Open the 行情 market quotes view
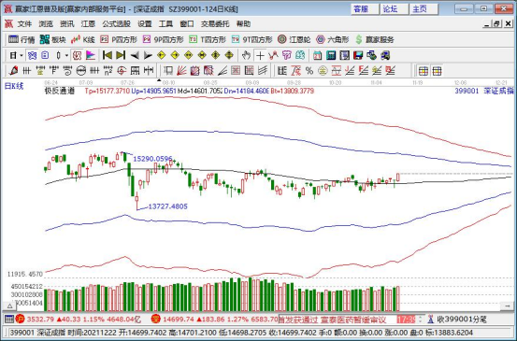The width and height of the screenshot is (517, 341). pos(22,39)
